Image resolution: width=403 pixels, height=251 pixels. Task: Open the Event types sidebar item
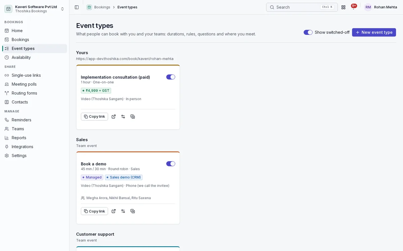point(35,49)
